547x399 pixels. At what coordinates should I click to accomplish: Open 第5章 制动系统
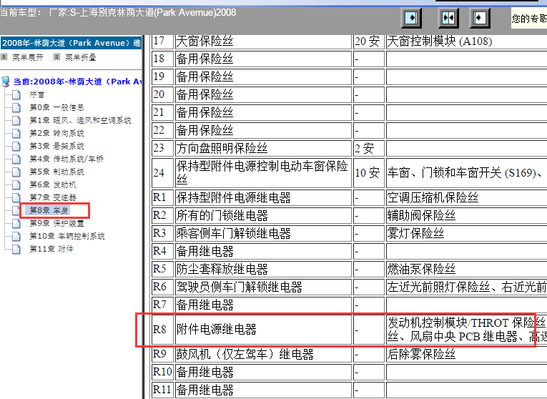point(56,172)
